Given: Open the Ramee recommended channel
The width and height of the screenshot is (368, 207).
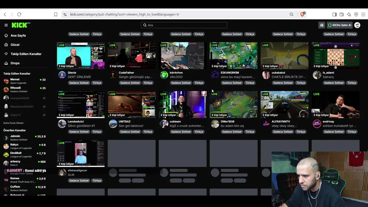Looking at the screenshot, I should [x=24, y=180].
